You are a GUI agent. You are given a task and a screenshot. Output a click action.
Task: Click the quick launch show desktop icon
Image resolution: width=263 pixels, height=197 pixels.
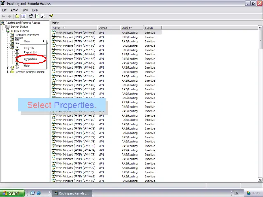32,193
